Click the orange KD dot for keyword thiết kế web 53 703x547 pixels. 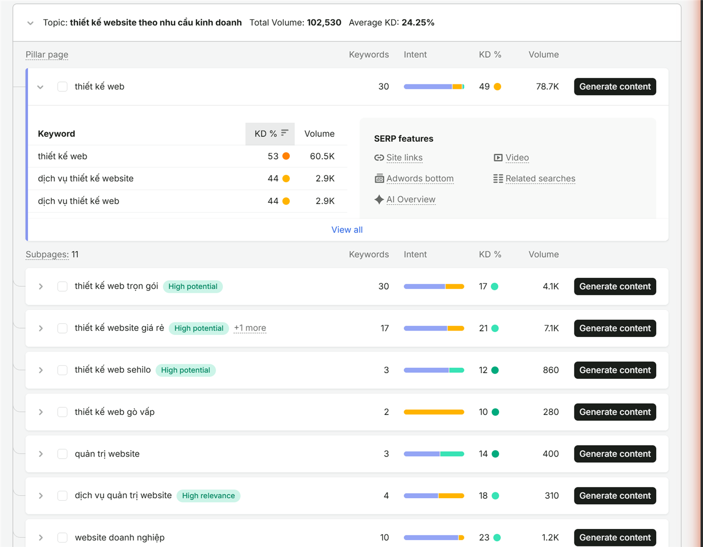286,156
